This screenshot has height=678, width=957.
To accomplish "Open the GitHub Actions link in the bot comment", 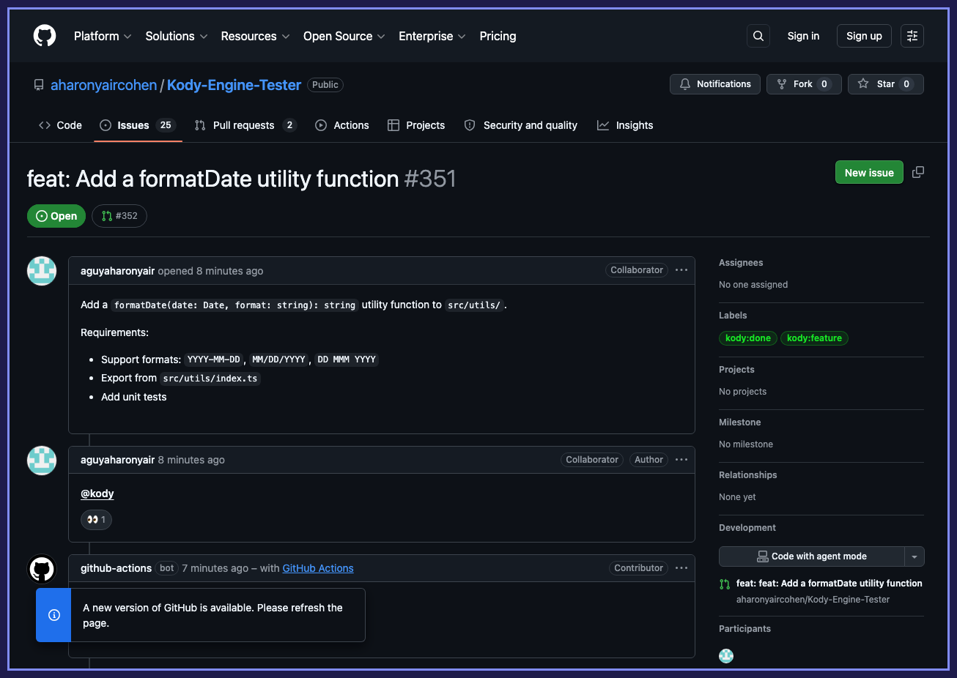I will (317, 568).
